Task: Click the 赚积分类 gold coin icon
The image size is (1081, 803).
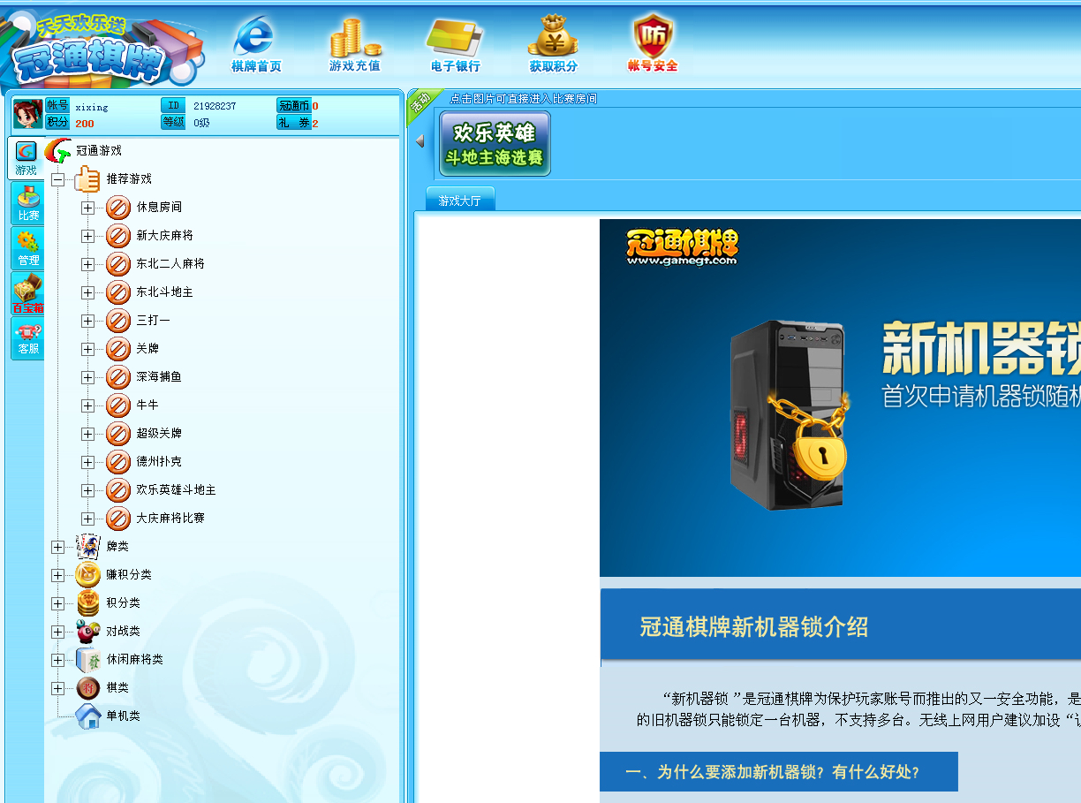Action: (x=87, y=574)
